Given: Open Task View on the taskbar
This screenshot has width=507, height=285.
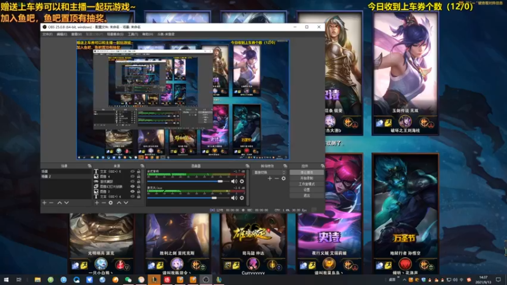Looking at the screenshot, I should pyautogui.click(x=19, y=279).
